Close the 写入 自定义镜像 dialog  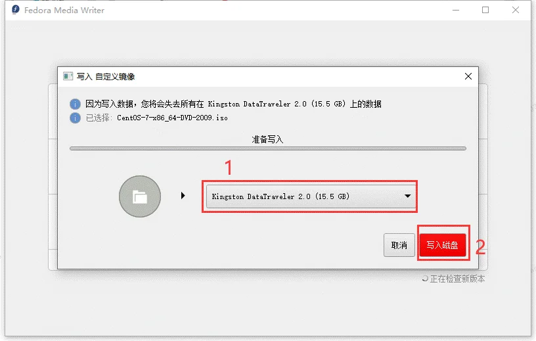pos(468,76)
